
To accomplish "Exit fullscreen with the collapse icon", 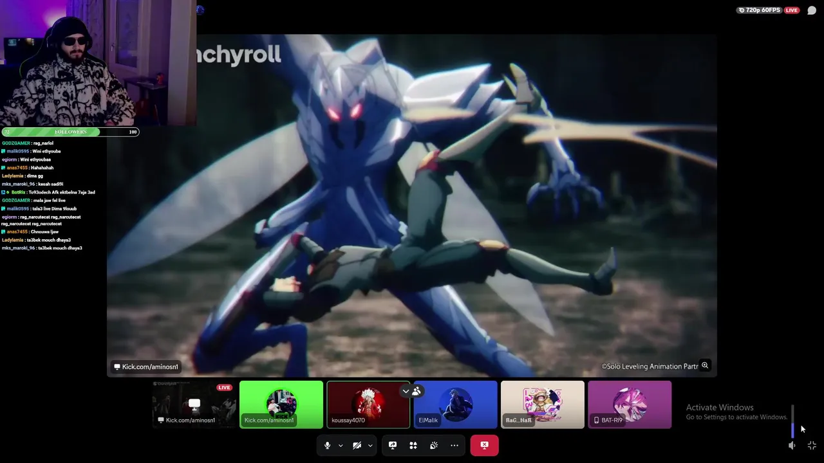I will 812,445.
